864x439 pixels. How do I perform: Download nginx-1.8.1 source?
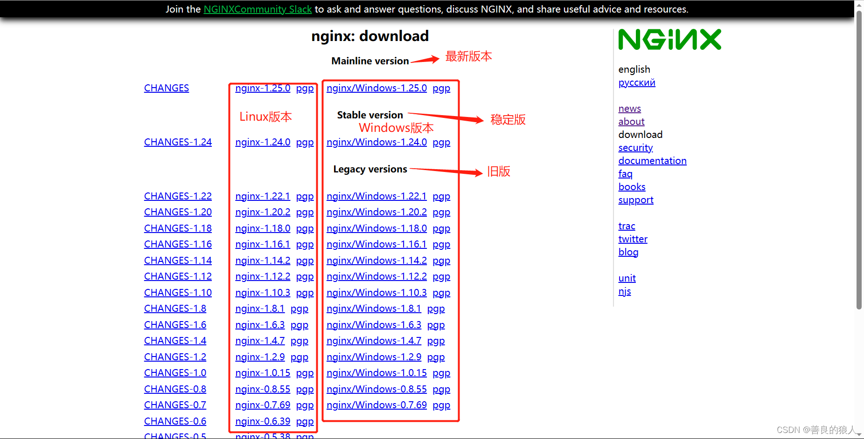click(x=260, y=309)
